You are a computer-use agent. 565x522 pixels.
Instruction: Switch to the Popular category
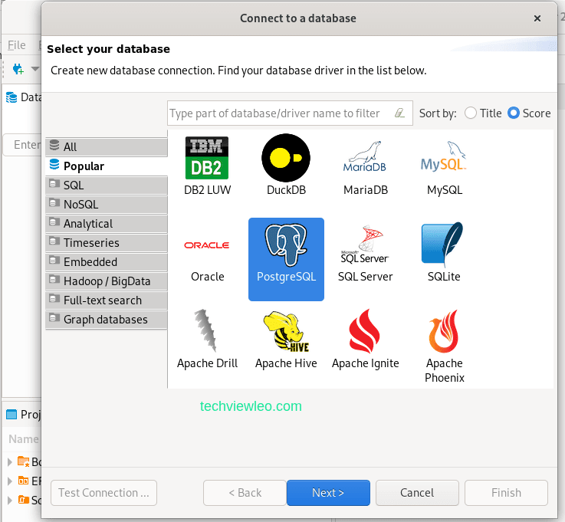107,166
